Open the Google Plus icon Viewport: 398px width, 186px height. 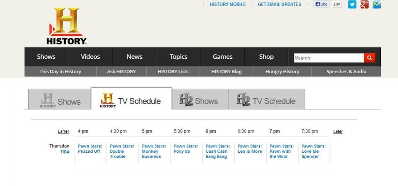click(364, 4)
